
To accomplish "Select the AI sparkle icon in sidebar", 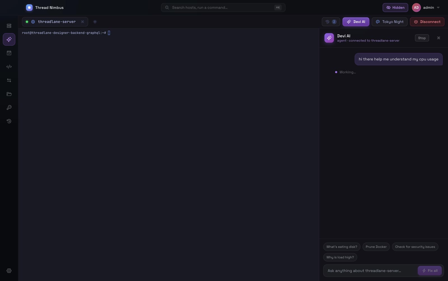I will point(9,39).
